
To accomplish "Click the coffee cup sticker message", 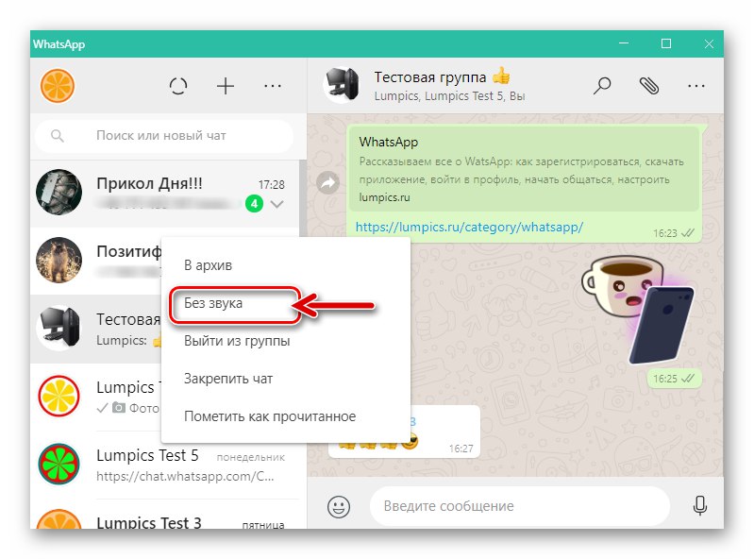I will pyautogui.click(x=639, y=310).
